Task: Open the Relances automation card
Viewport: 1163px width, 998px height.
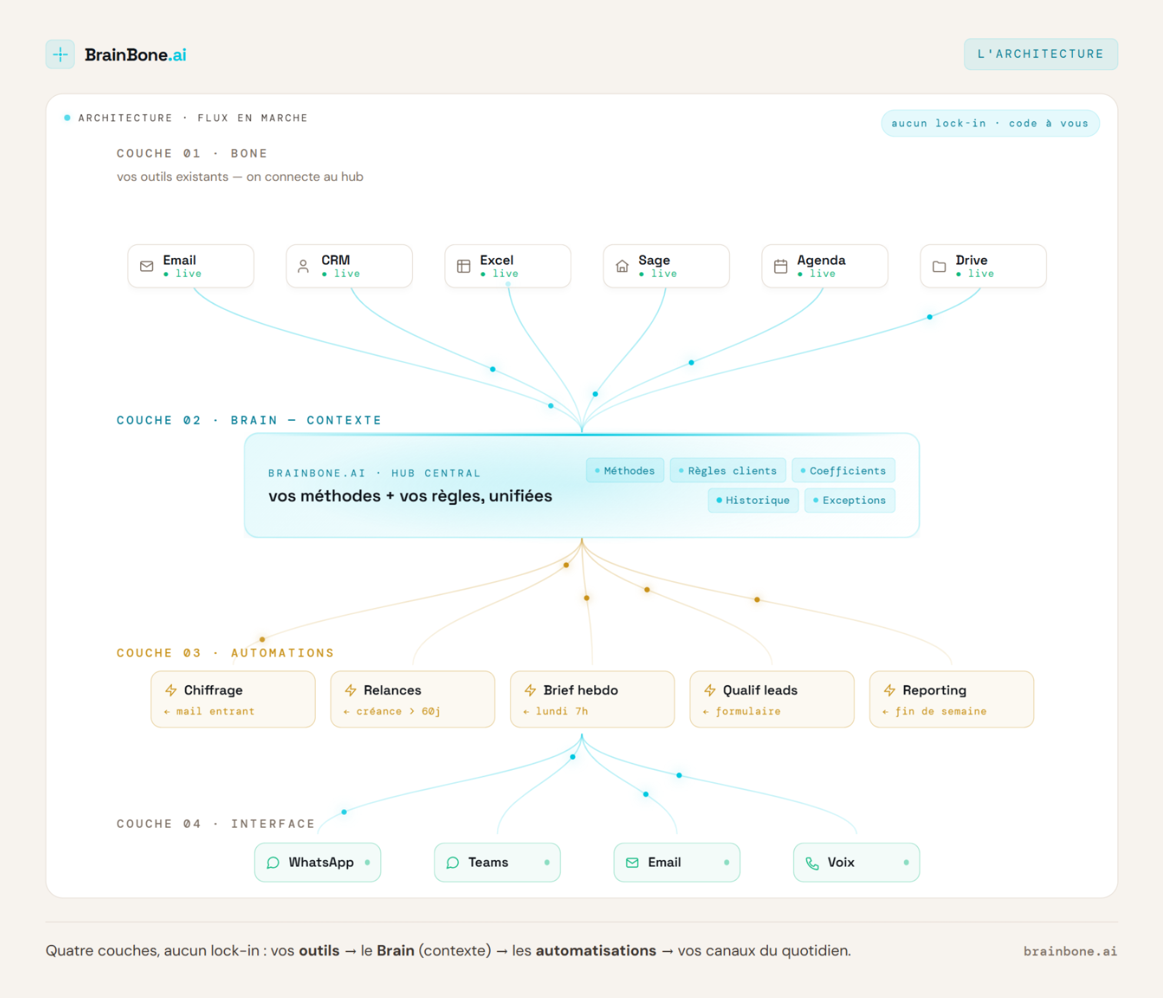Action: pos(413,699)
